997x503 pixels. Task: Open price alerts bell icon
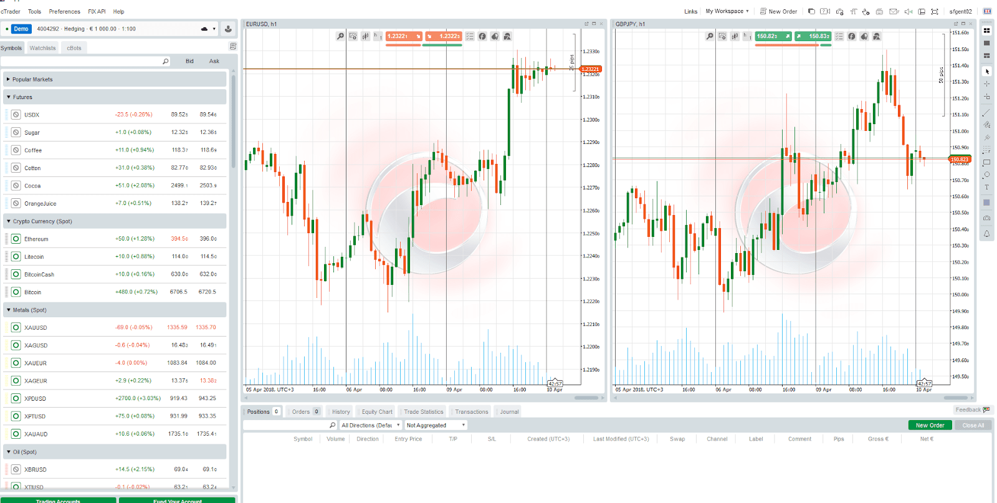[x=986, y=234]
